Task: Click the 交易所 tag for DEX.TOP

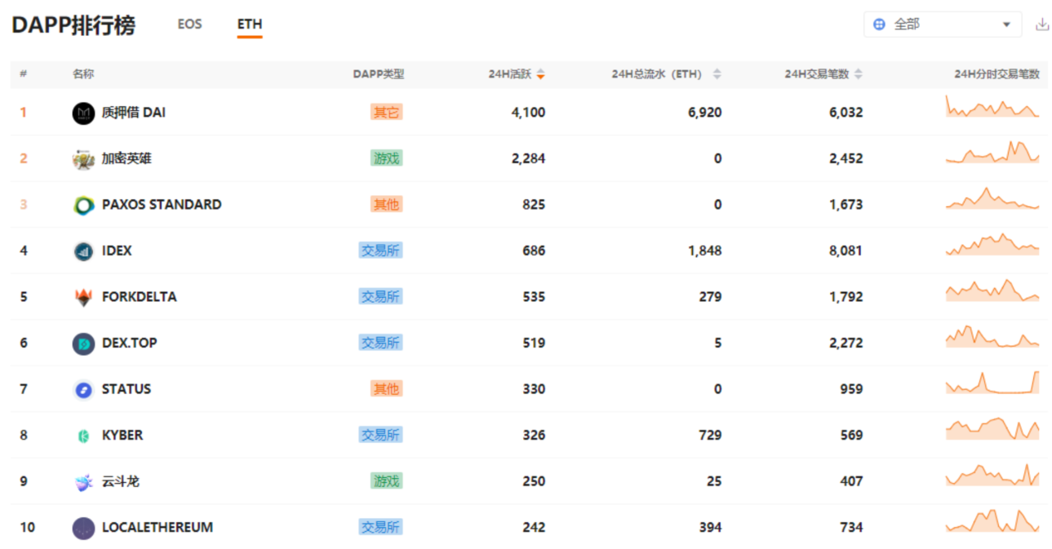Action: pyautogui.click(x=380, y=343)
